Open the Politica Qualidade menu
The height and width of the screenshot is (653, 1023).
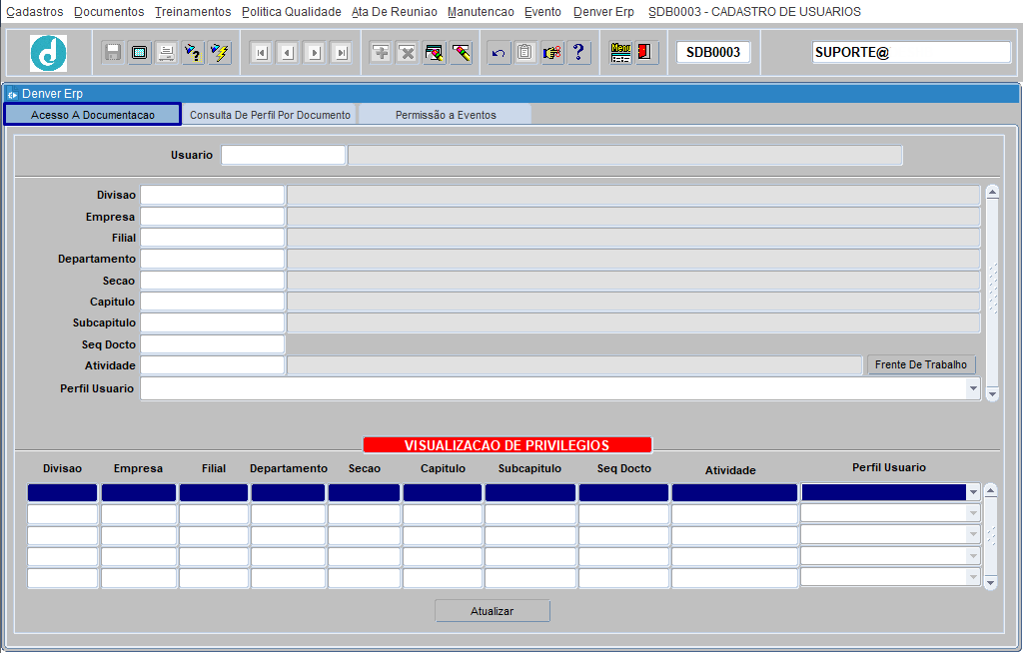291,12
